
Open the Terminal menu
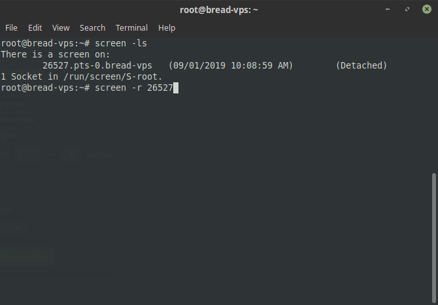pos(131,28)
